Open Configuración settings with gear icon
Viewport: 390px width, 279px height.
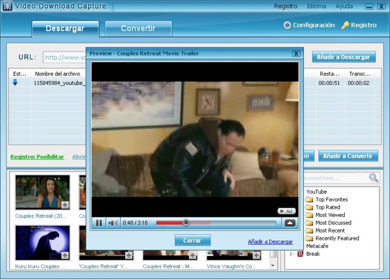click(x=309, y=25)
